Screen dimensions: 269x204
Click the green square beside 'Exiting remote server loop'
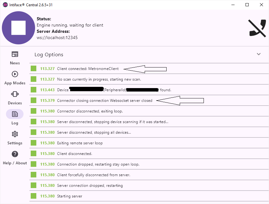pyautogui.click(x=34, y=143)
